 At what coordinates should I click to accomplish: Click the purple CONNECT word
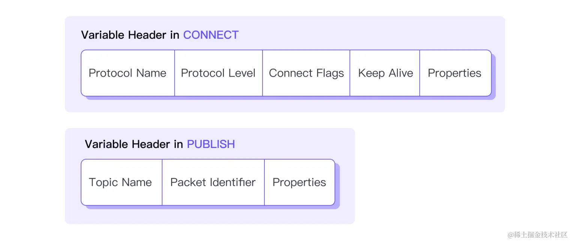point(211,35)
